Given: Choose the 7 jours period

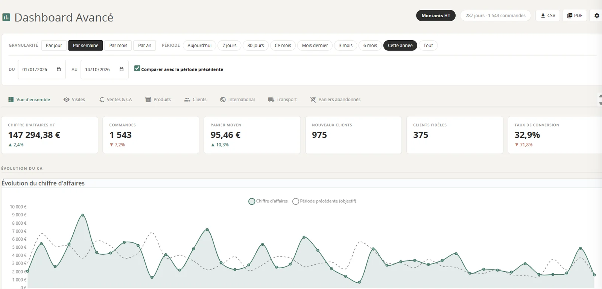Looking at the screenshot, I should point(230,46).
